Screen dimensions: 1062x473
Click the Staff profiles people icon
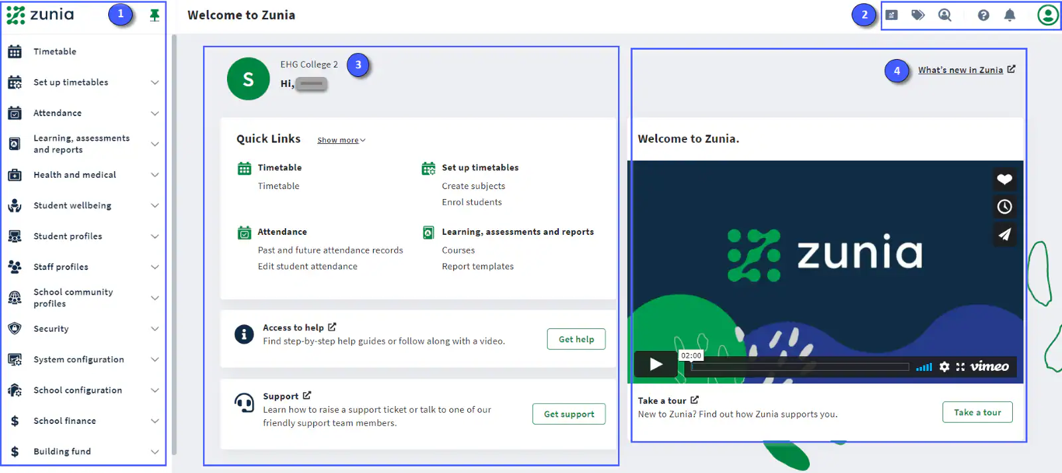(15, 267)
